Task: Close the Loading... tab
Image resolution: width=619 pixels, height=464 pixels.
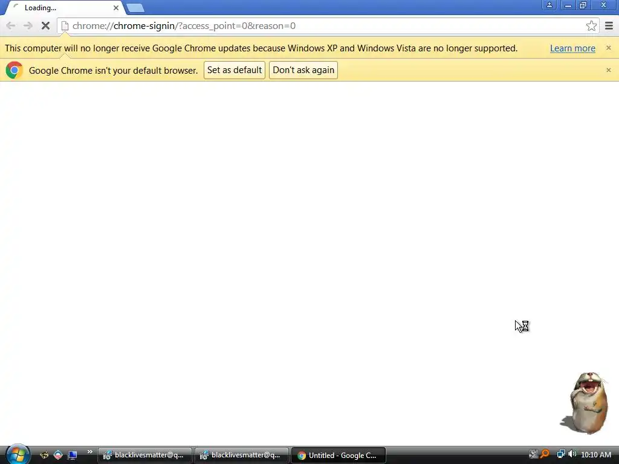Action: click(115, 8)
